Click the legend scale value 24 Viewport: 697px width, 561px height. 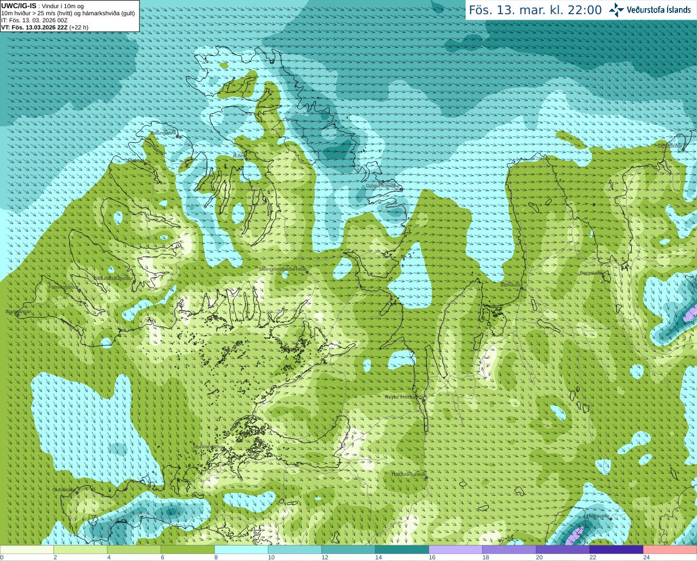[x=646, y=557]
